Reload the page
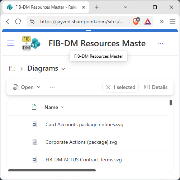Viewport: 180px width, 180px height. click(x=18, y=22)
